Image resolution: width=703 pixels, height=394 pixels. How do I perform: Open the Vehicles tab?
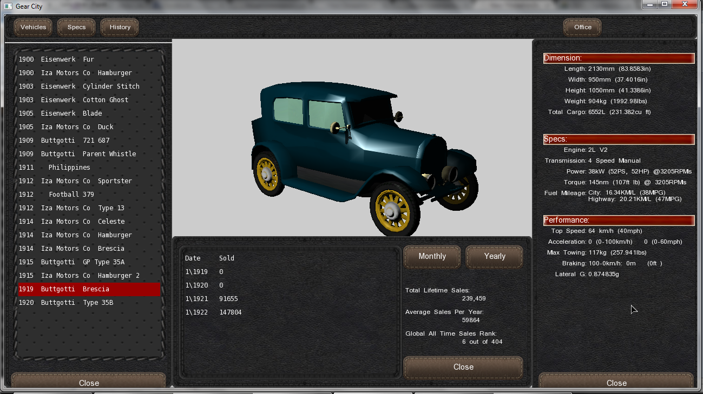pos(33,27)
